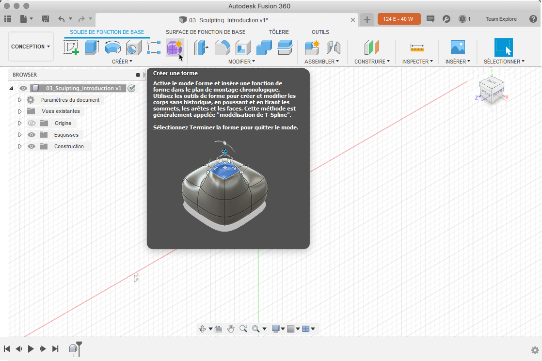Screen dimensions: 542x361
Task: Select the Fillet tool
Action: [x=222, y=47]
